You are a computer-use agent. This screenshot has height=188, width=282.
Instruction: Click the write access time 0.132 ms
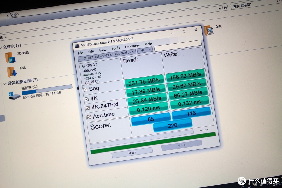click(189, 103)
